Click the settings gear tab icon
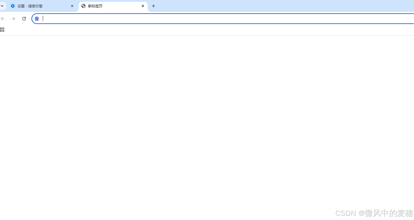The width and height of the screenshot is (414, 220). [13, 6]
